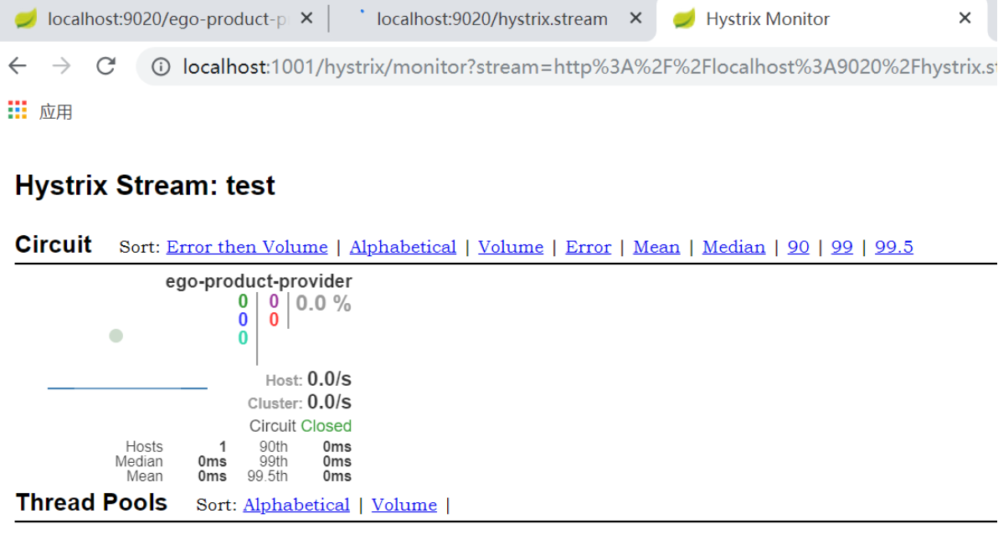Viewport: 998px width, 534px height.
Task: Click the ego-product-provider circuit name
Action: [x=259, y=281]
